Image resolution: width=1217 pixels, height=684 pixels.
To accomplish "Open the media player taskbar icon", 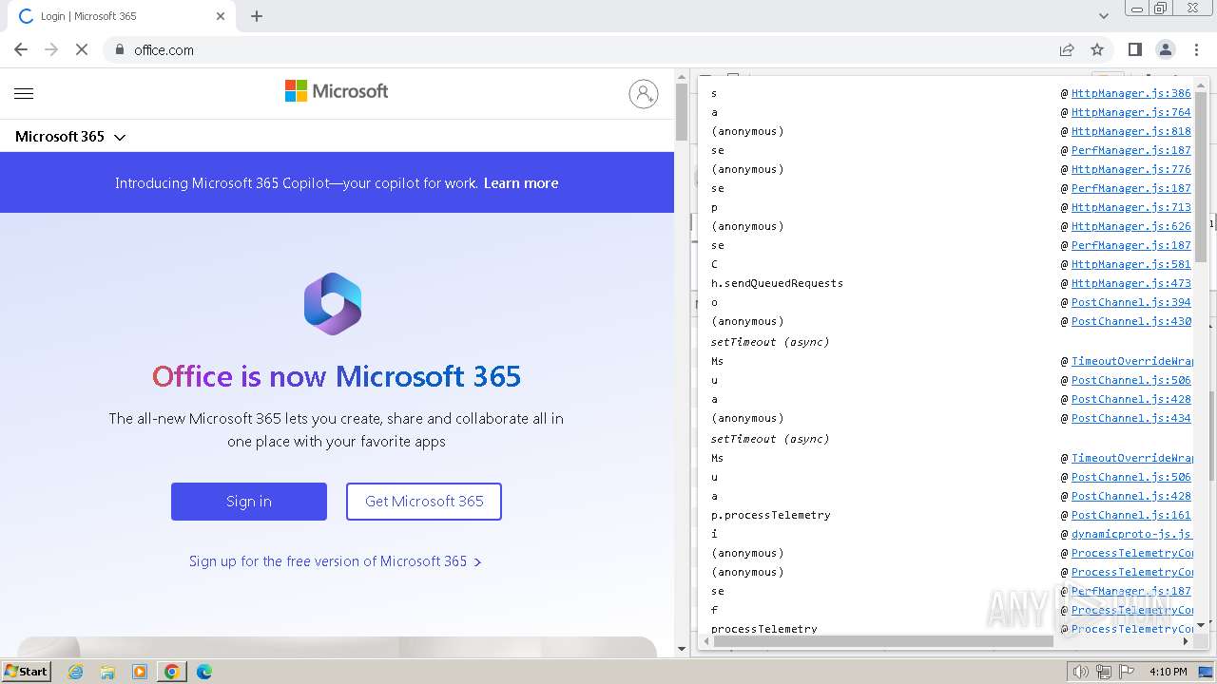I will click(x=140, y=672).
